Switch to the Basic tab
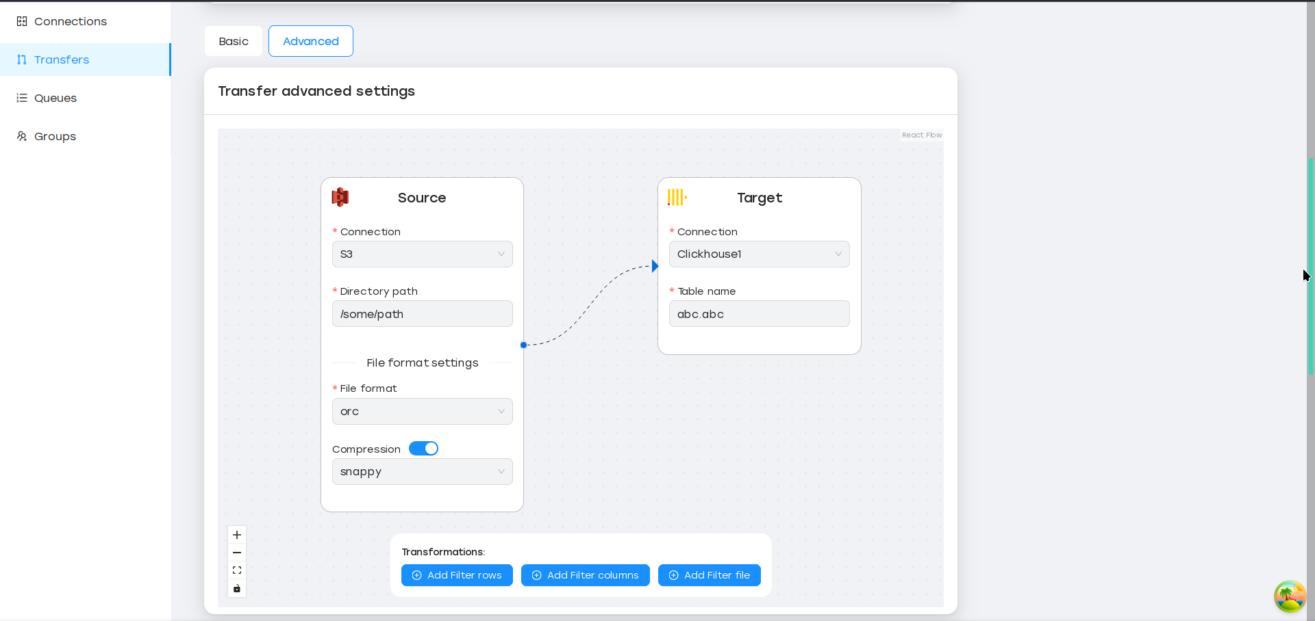The width and height of the screenshot is (1315, 621). [234, 41]
